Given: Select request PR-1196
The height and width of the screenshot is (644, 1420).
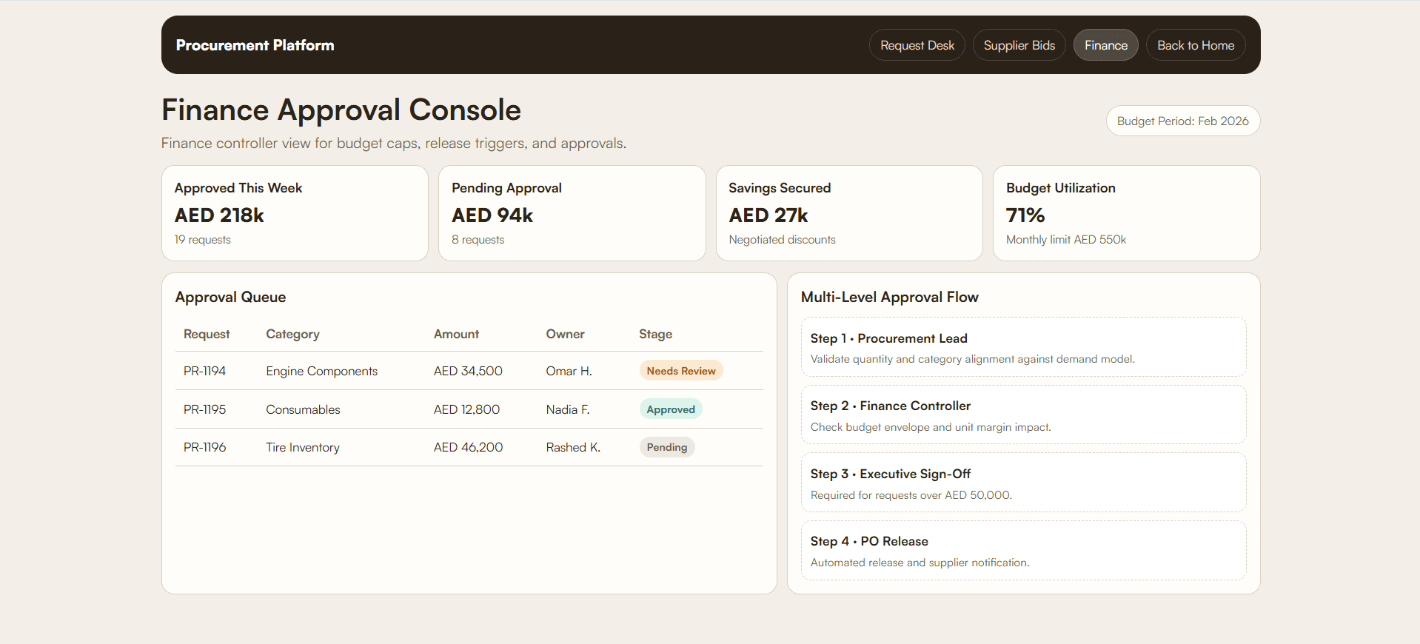Looking at the screenshot, I should tap(204, 447).
